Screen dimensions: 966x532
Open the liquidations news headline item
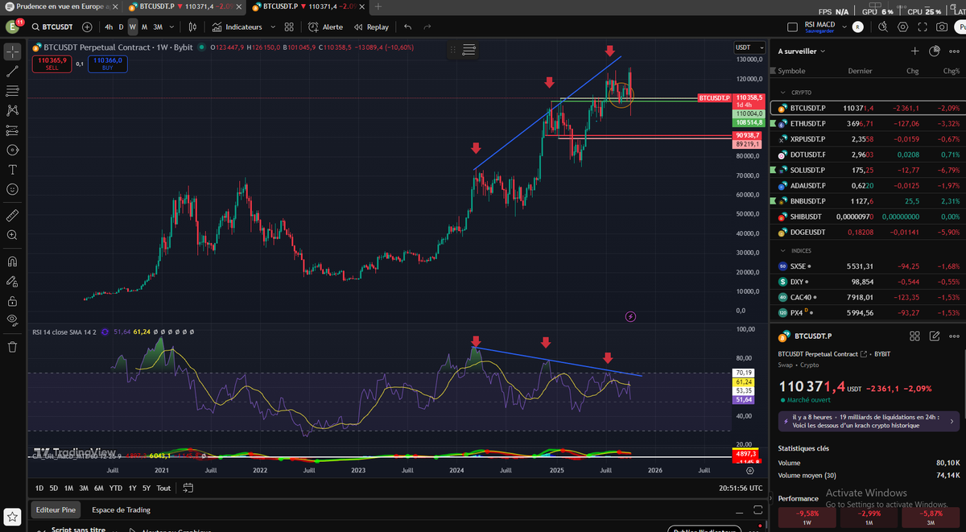click(x=868, y=421)
